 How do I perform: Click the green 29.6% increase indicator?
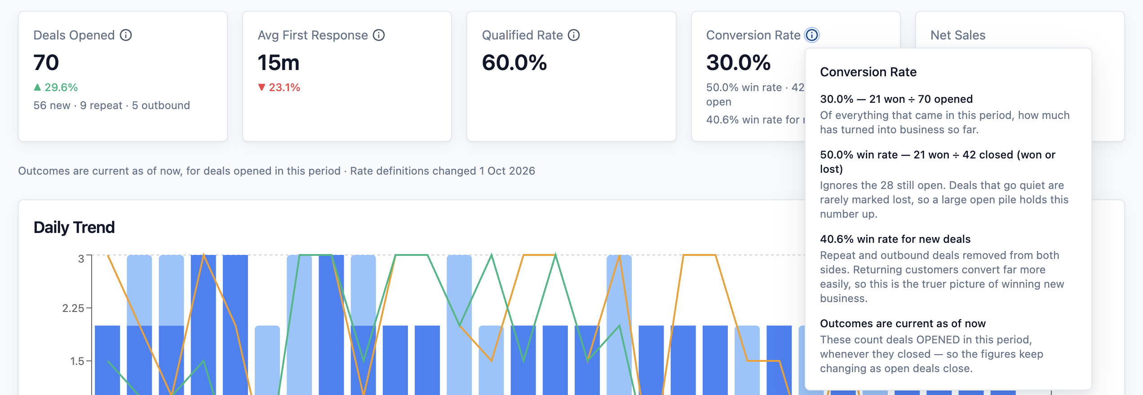pos(56,87)
